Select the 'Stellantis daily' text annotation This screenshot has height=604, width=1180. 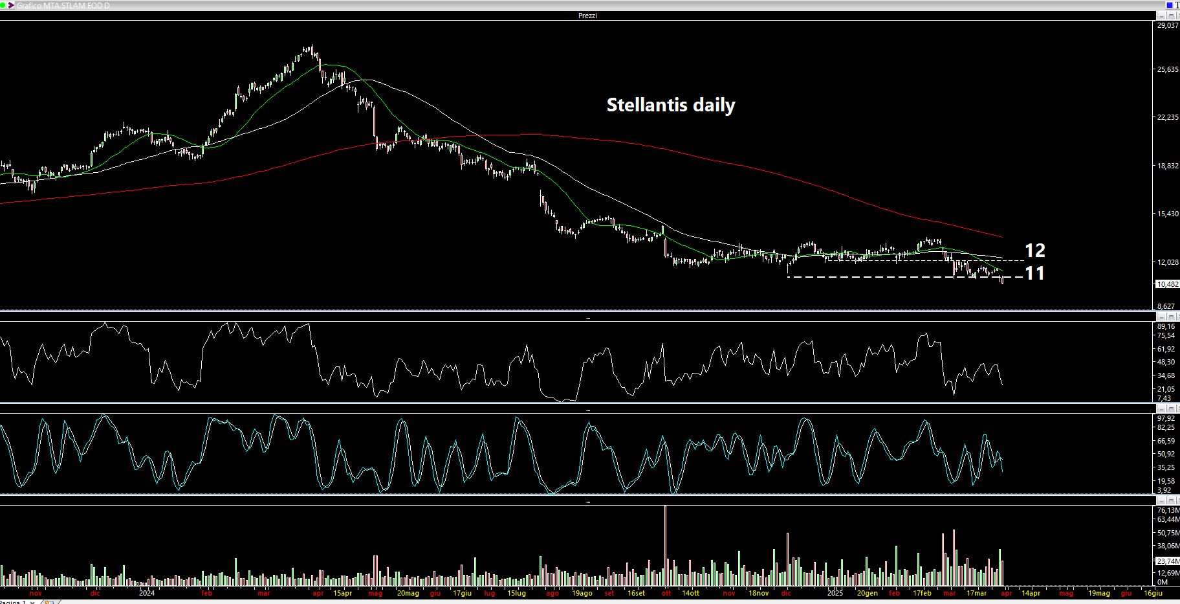670,105
